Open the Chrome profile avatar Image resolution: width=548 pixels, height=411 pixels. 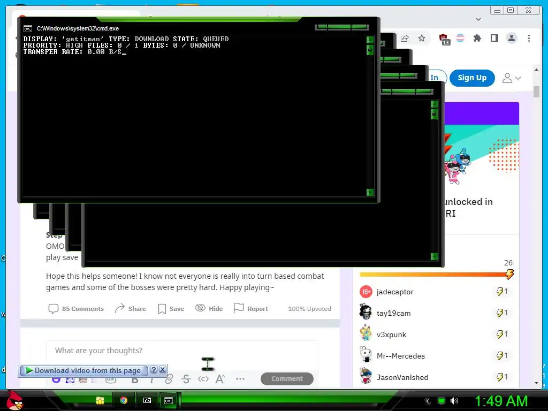click(511, 38)
